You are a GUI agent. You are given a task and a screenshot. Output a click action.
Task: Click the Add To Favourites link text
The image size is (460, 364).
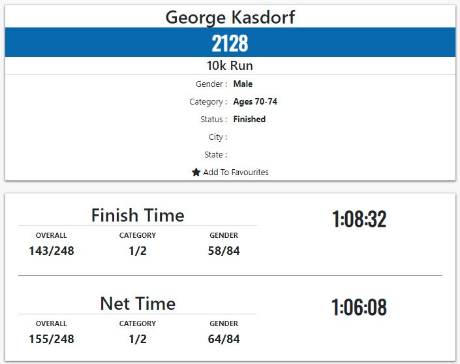point(236,173)
